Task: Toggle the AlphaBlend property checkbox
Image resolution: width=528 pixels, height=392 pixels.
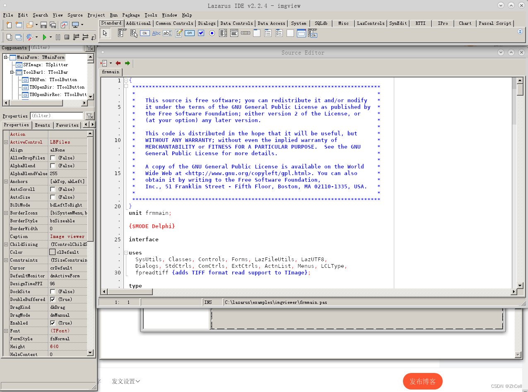Action: click(x=53, y=166)
